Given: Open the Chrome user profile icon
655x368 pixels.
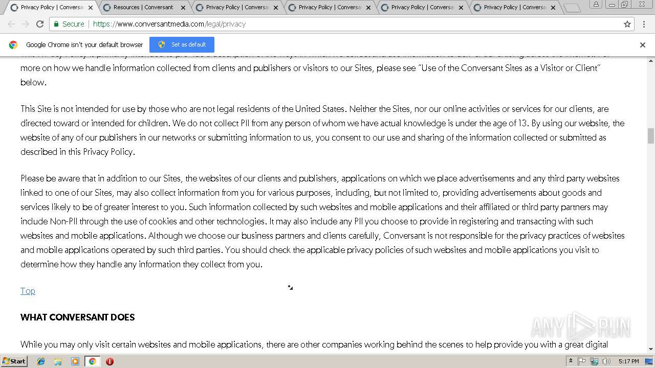Looking at the screenshot, I should tap(596, 4).
